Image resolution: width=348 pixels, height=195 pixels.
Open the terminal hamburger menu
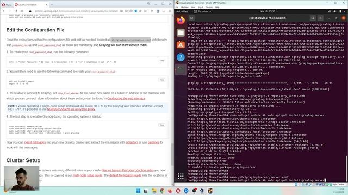(x=320, y=18)
